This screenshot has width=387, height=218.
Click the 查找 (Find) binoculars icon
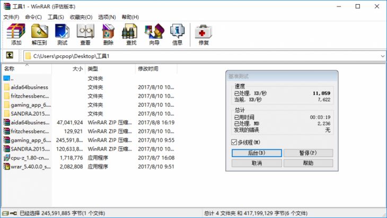tap(129, 32)
